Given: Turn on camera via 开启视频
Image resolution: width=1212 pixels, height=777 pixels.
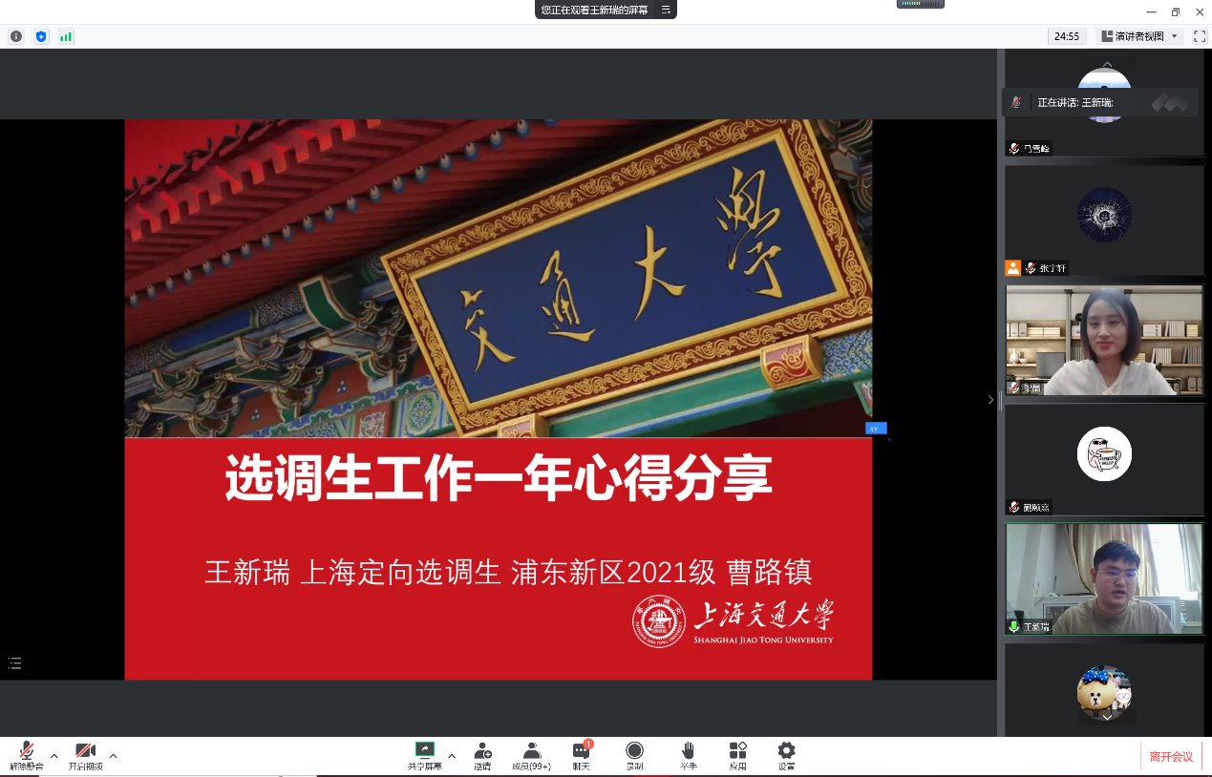Looking at the screenshot, I should tap(85, 755).
